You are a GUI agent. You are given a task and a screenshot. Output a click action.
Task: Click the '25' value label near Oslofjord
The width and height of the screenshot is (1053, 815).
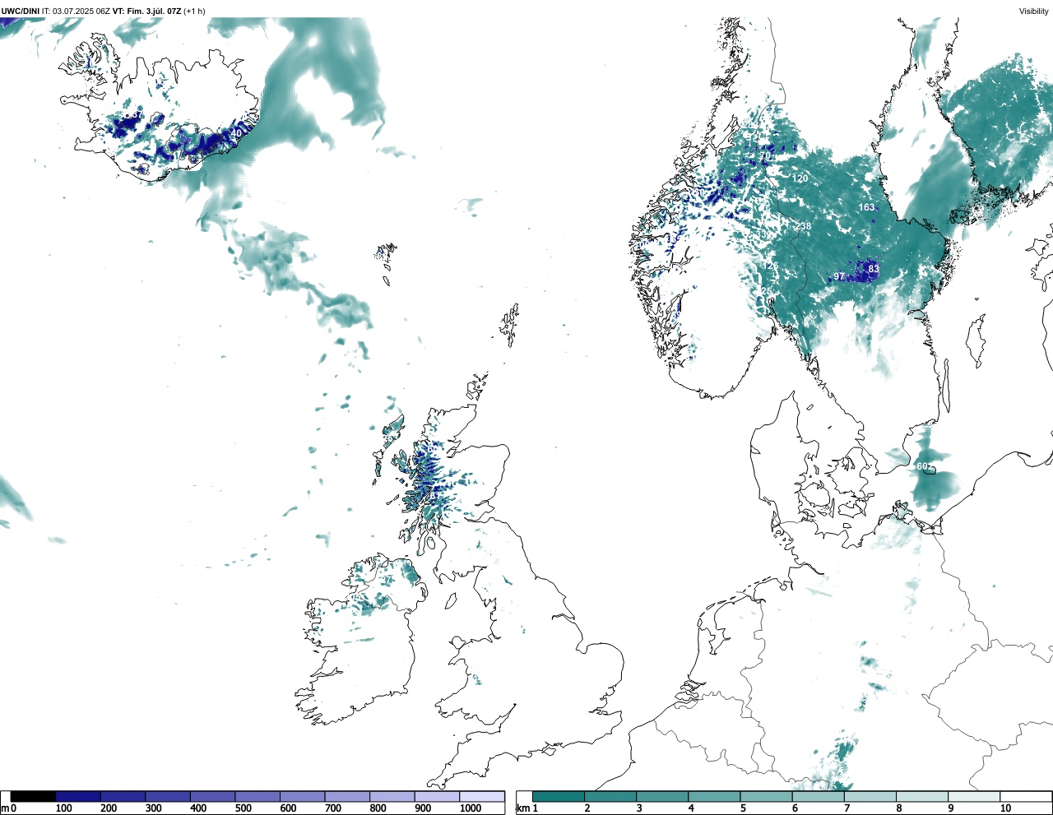pos(767,291)
